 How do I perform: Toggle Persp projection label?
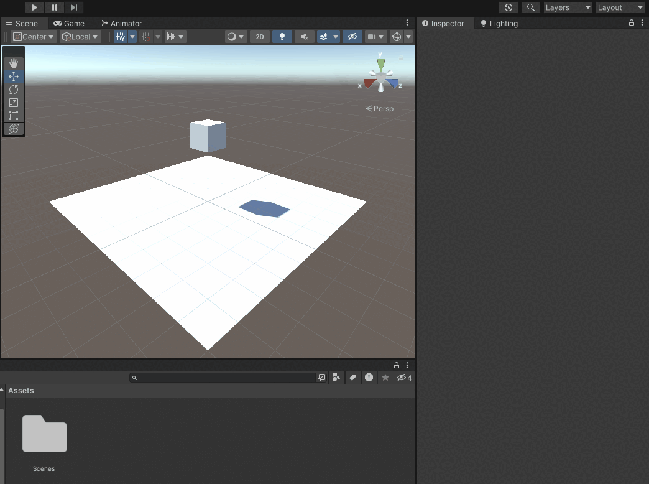(380, 109)
